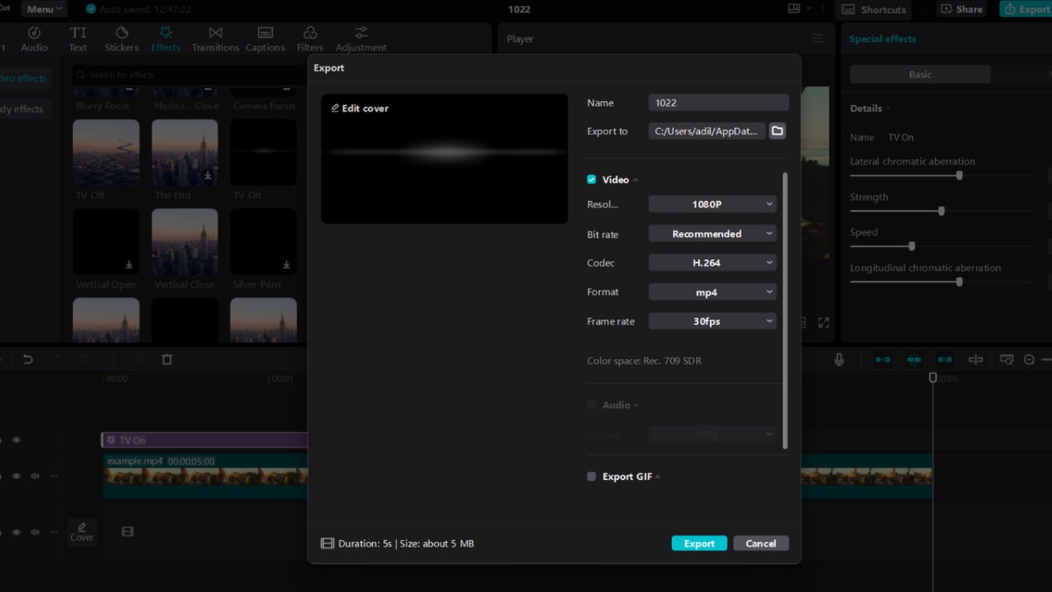
Task: Open the Resolution 1080P dropdown
Action: (712, 204)
